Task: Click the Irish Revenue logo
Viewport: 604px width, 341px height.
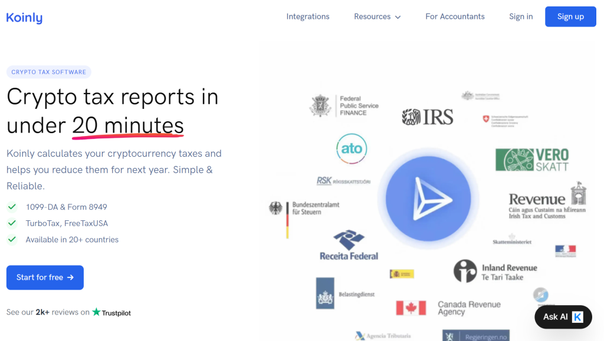Action: tap(547, 201)
